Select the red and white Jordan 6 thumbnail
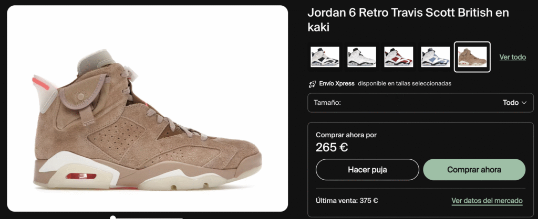This screenshot has height=219, width=538. 398,57
